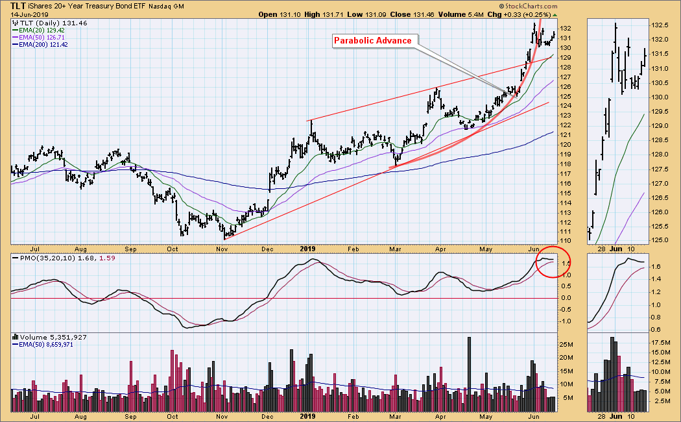Viewport: 681px width, 422px height.
Task: Click the 'Low 131.09' header value
Action: click(x=366, y=15)
